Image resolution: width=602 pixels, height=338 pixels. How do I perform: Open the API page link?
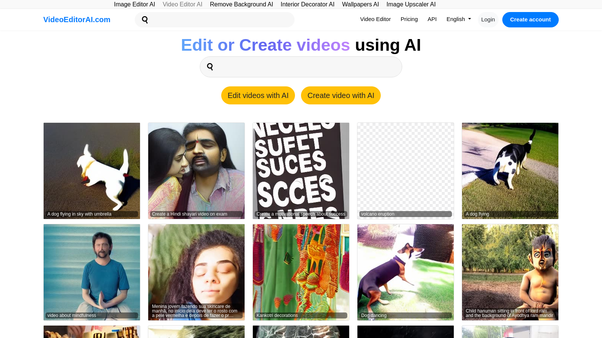click(x=432, y=19)
